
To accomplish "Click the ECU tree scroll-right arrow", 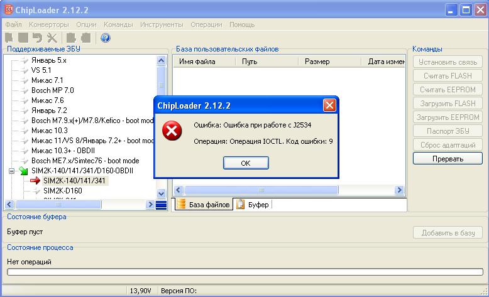I will (150, 205).
